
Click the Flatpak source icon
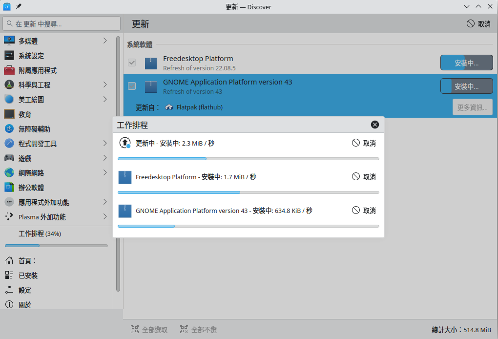(x=169, y=107)
